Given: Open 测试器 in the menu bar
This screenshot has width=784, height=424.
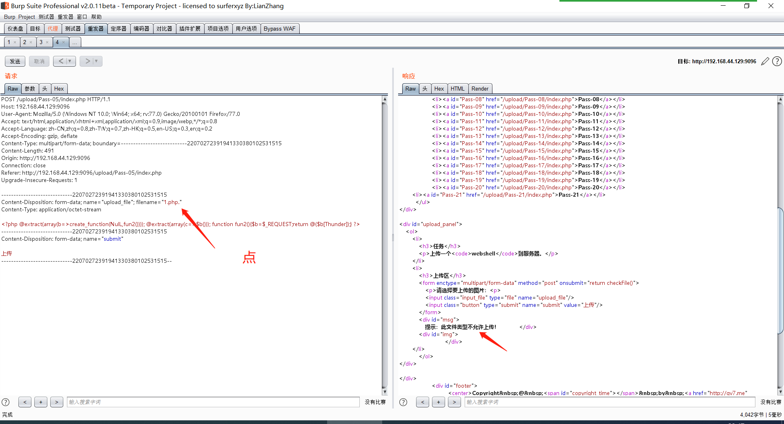Looking at the screenshot, I should pos(46,17).
